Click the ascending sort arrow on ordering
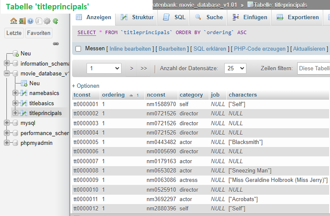This screenshot has height=216, width=330. point(131,95)
